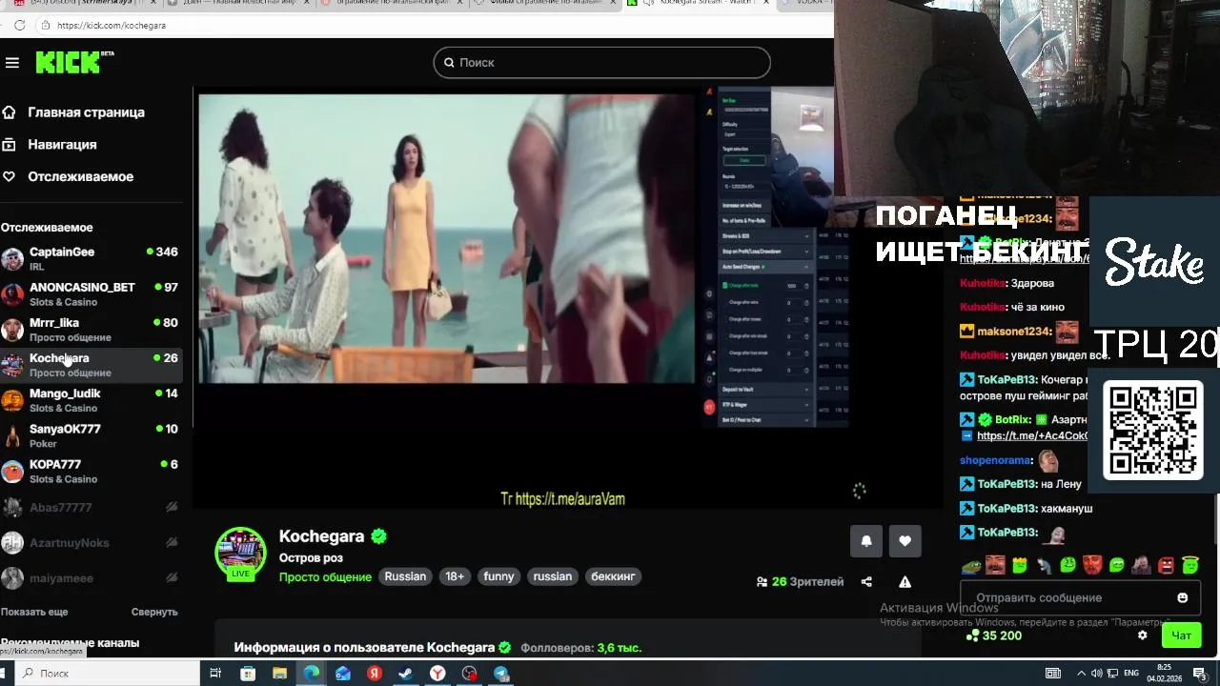Click the KICK logo
The image size is (1220, 686).
(74, 62)
